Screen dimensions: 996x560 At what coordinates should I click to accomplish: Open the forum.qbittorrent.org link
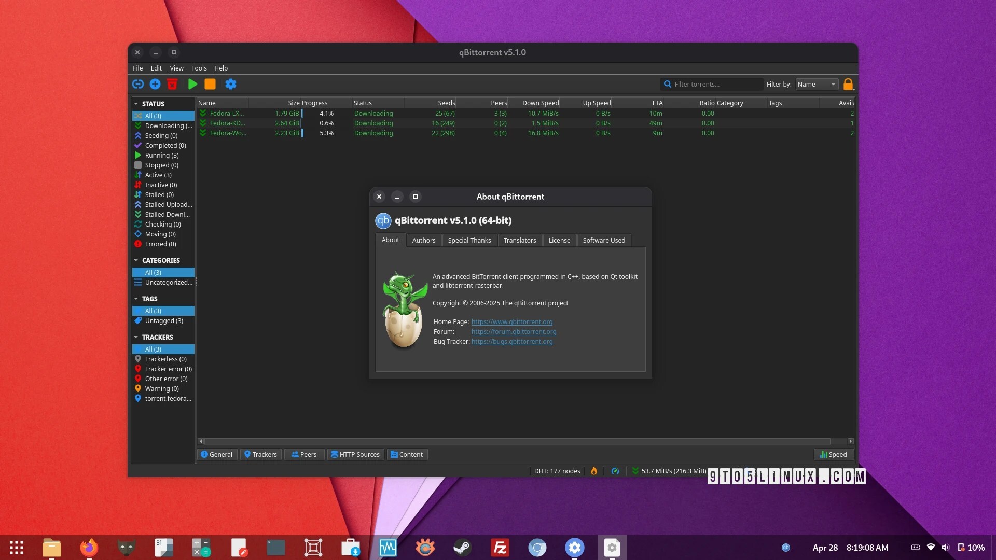click(514, 331)
